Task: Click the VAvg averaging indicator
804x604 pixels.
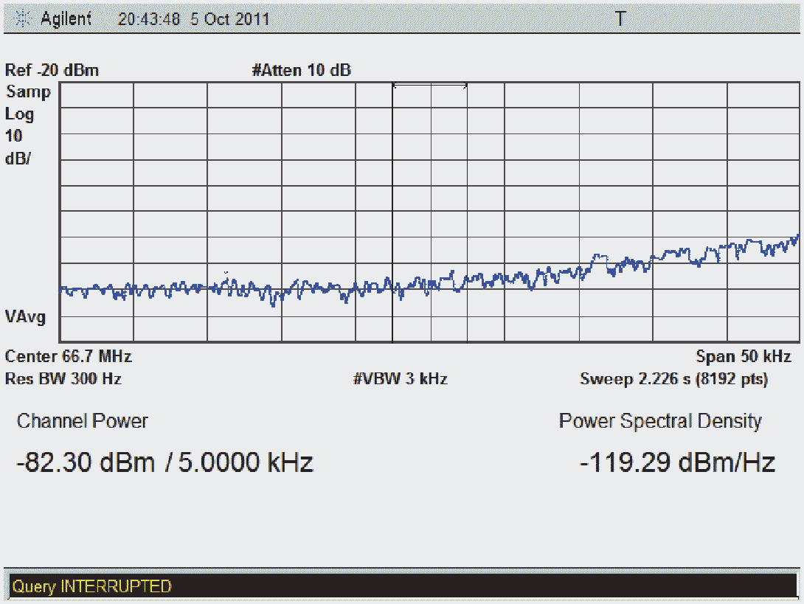Action: pos(25,317)
